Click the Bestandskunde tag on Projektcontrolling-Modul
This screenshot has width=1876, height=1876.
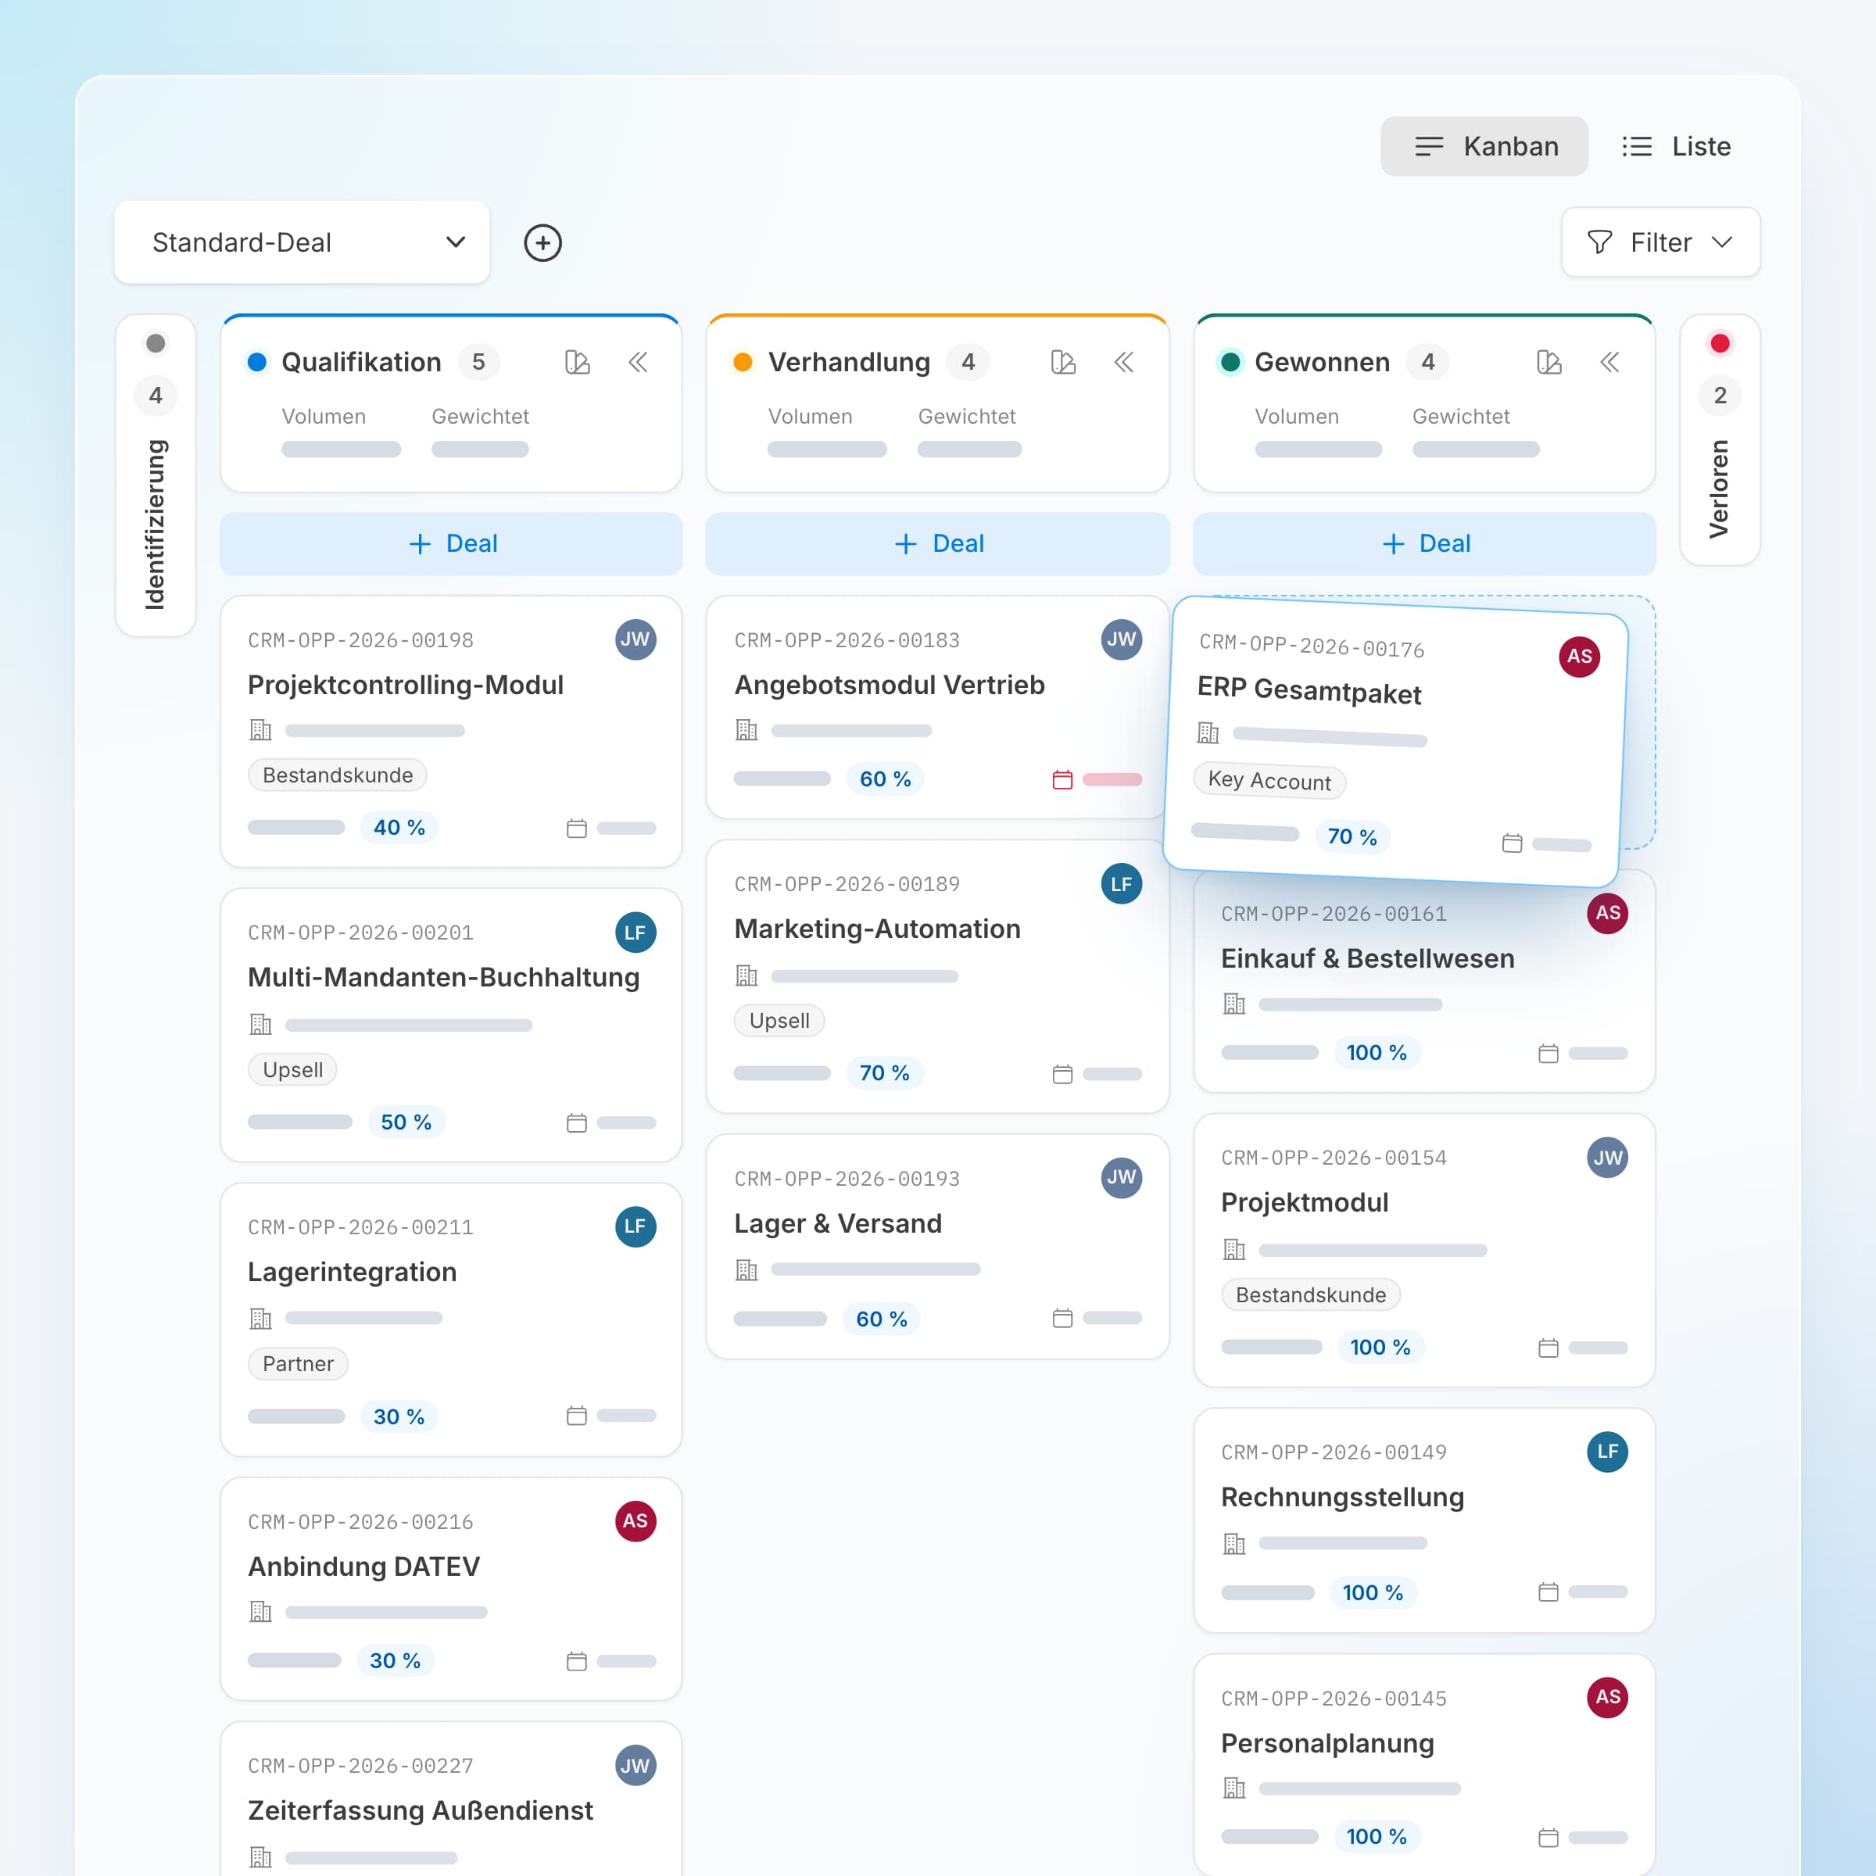point(338,775)
